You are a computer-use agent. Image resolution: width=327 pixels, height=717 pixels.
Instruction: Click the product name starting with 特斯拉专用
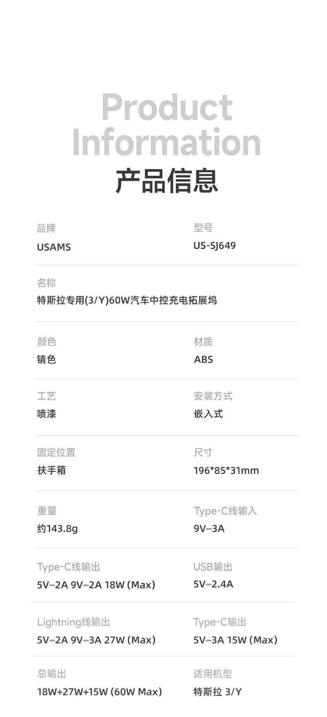click(127, 300)
